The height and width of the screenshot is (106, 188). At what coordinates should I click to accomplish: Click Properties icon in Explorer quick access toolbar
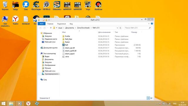click(x=43, y=20)
